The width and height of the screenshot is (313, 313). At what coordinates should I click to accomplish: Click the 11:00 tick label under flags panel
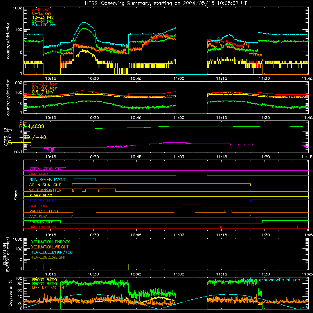(x=179, y=235)
